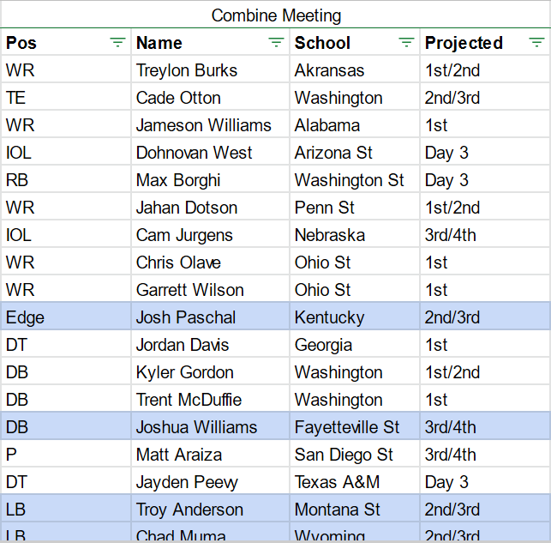Screen dimensions: 551x543
Task: Select the Jordan Davis cell
Action: tap(210, 344)
